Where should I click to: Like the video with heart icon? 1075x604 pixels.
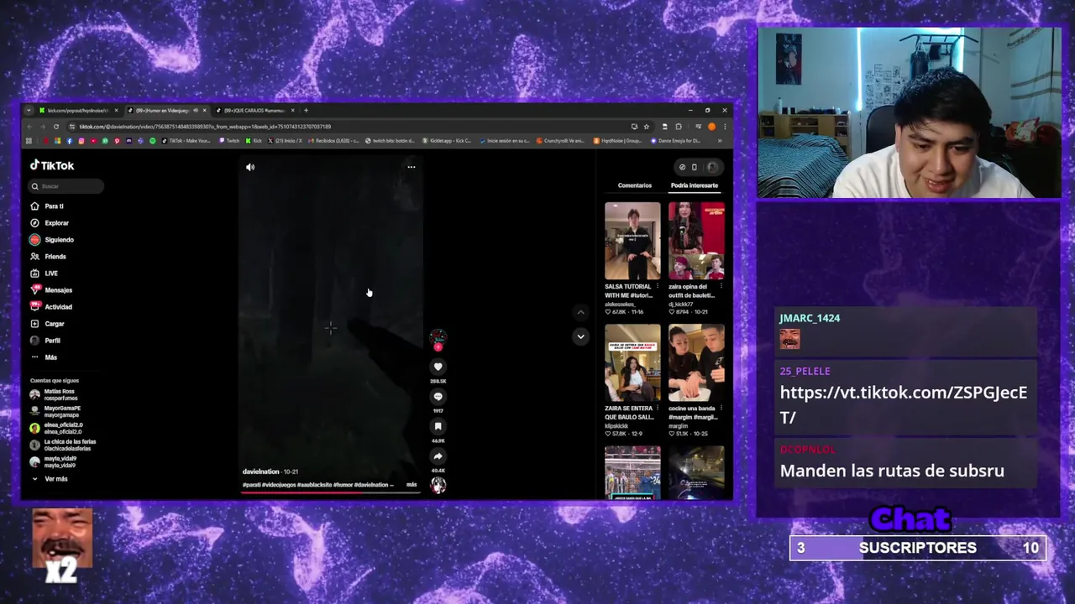pyautogui.click(x=438, y=367)
